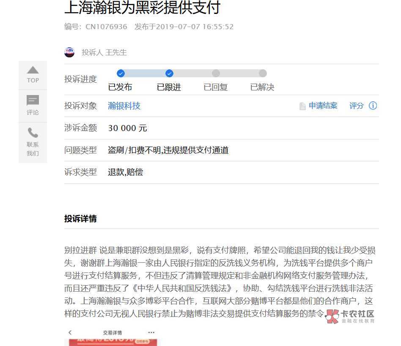Click the 评分 rating link
The width and height of the screenshot is (401, 346).
[356, 106]
